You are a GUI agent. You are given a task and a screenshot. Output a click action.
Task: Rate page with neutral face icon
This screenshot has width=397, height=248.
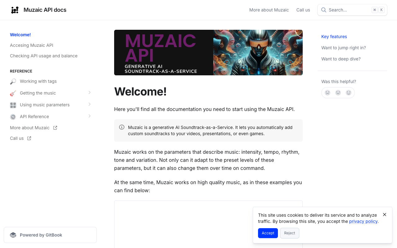(338, 92)
